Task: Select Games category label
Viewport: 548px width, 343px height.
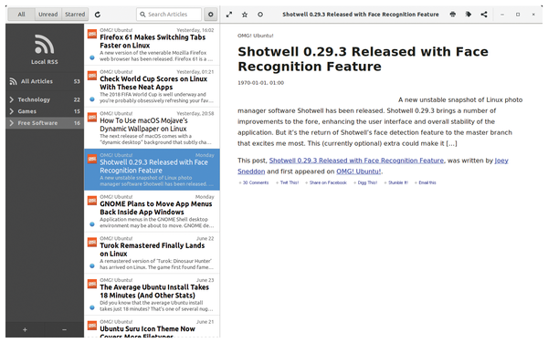Action: coord(26,111)
